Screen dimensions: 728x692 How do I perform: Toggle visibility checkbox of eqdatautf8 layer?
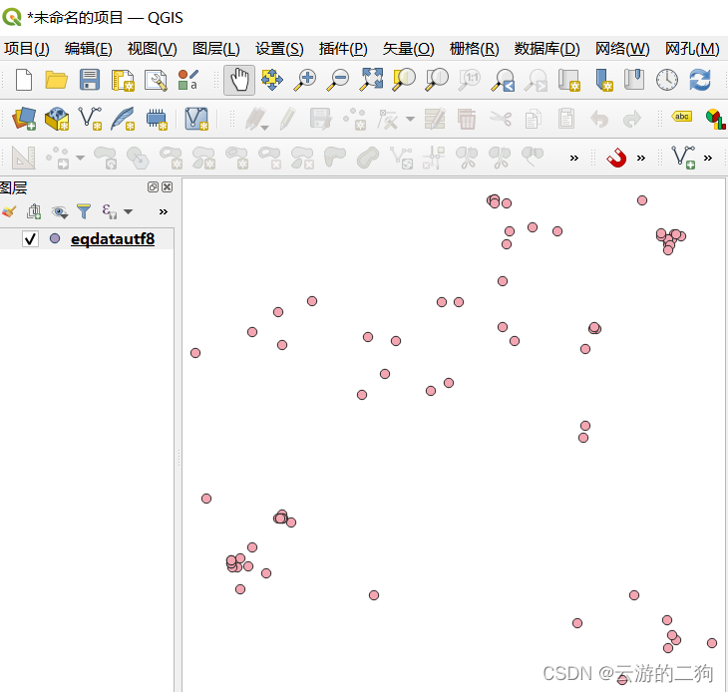30,239
